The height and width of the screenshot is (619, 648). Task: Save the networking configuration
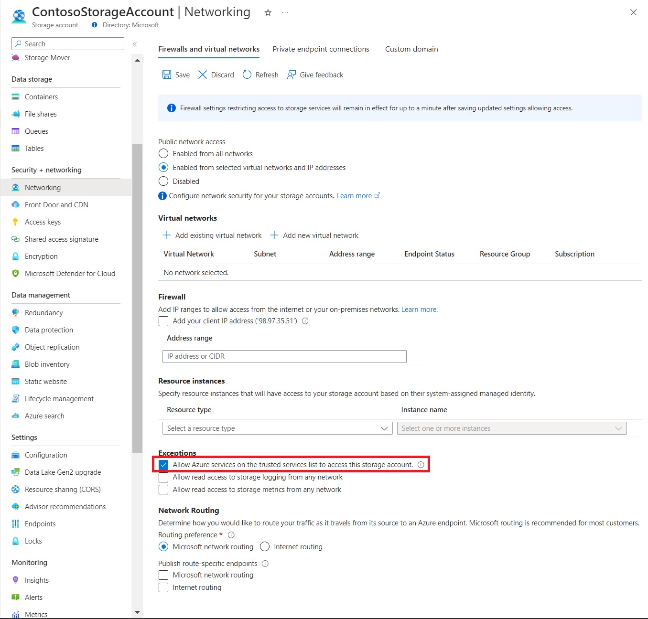click(x=175, y=75)
